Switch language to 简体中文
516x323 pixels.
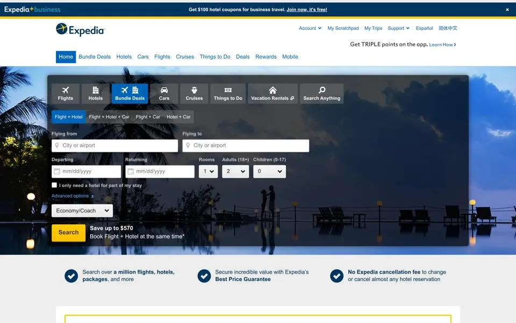coord(448,29)
